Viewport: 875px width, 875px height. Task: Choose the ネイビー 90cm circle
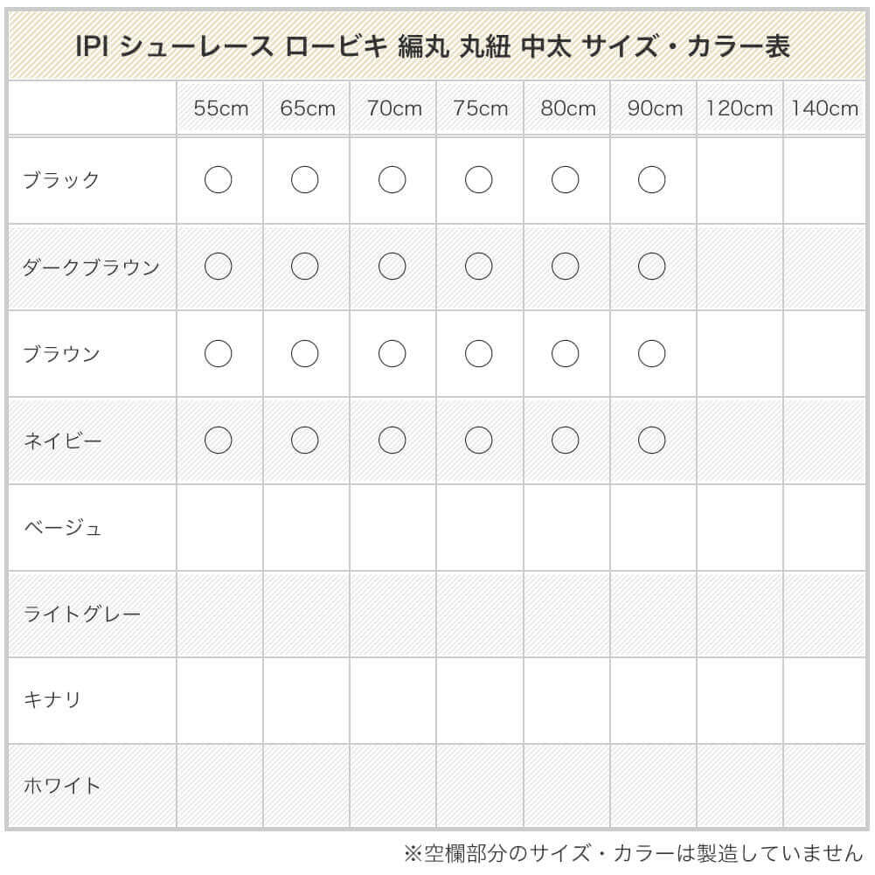click(x=652, y=441)
